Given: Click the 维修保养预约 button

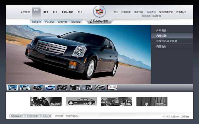Looking at the screenshot, I should (33, 116).
